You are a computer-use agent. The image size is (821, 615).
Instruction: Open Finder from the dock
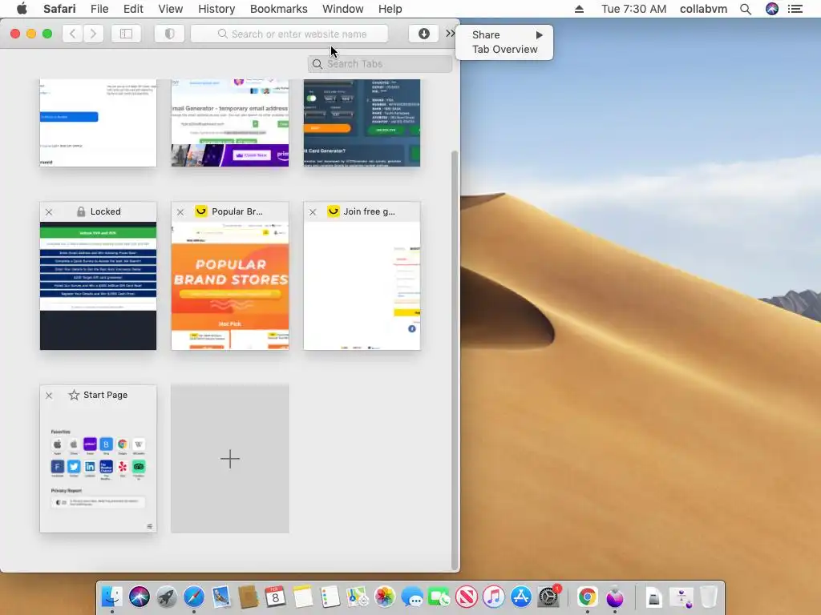(111, 597)
